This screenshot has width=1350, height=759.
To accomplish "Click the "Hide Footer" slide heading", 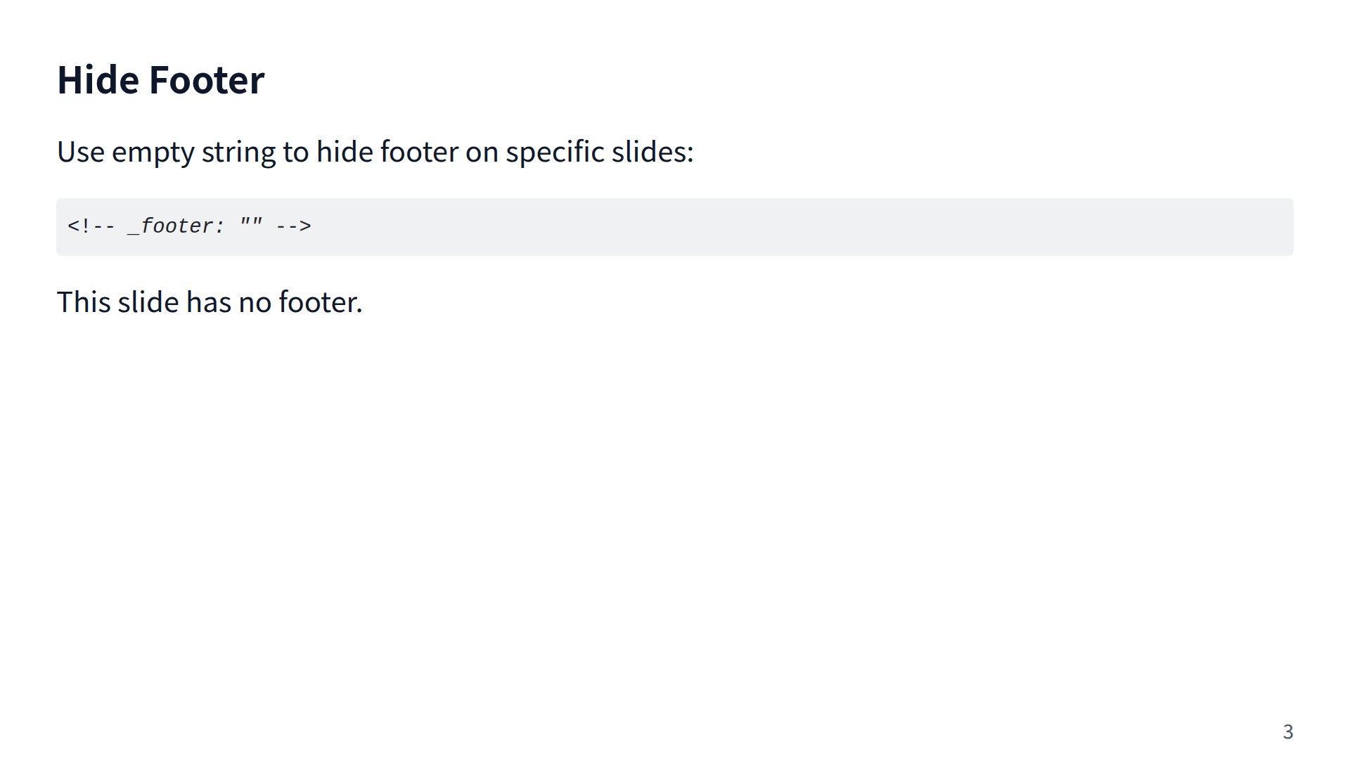I will [160, 79].
